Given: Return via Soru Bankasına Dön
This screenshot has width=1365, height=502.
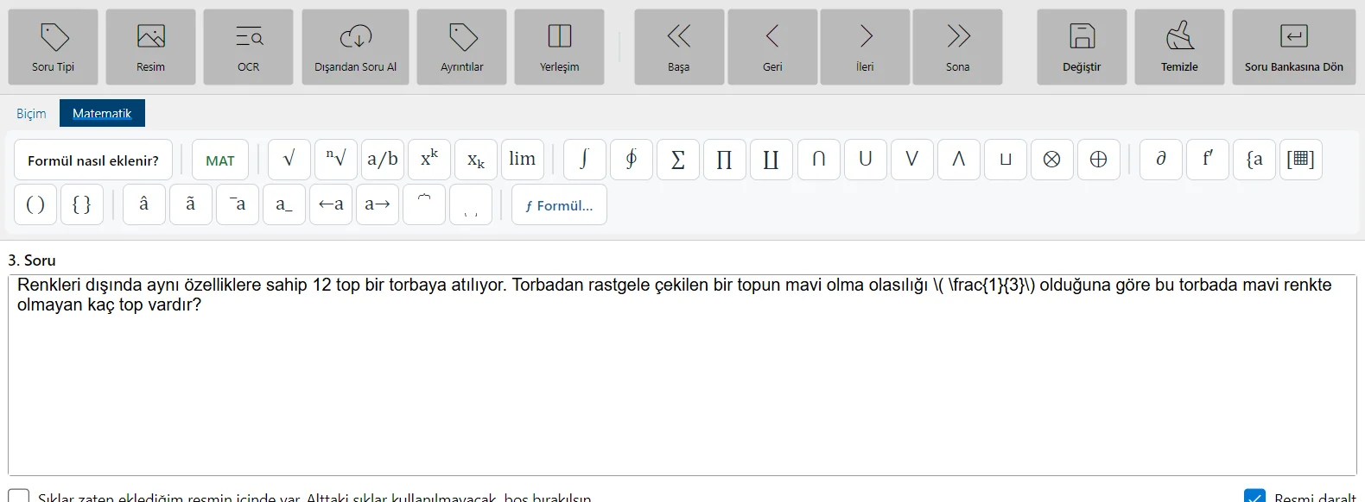Looking at the screenshot, I should [1294, 47].
